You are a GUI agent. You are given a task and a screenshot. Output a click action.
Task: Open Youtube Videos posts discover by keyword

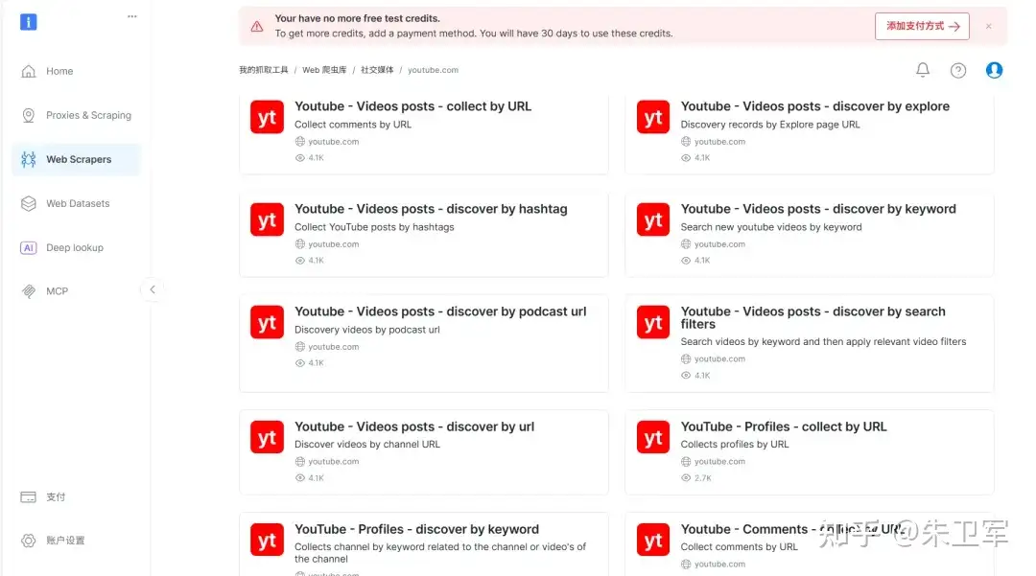click(x=818, y=209)
